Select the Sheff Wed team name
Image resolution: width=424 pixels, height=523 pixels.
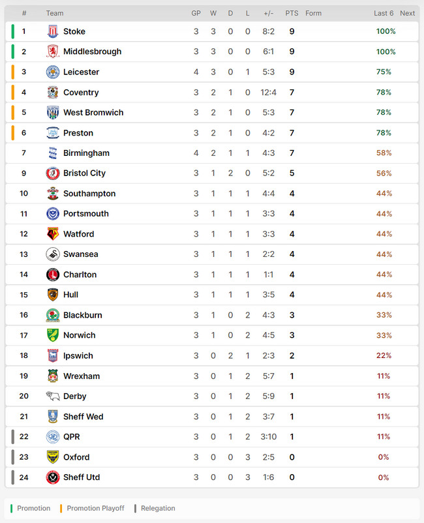(x=83, y=417)
